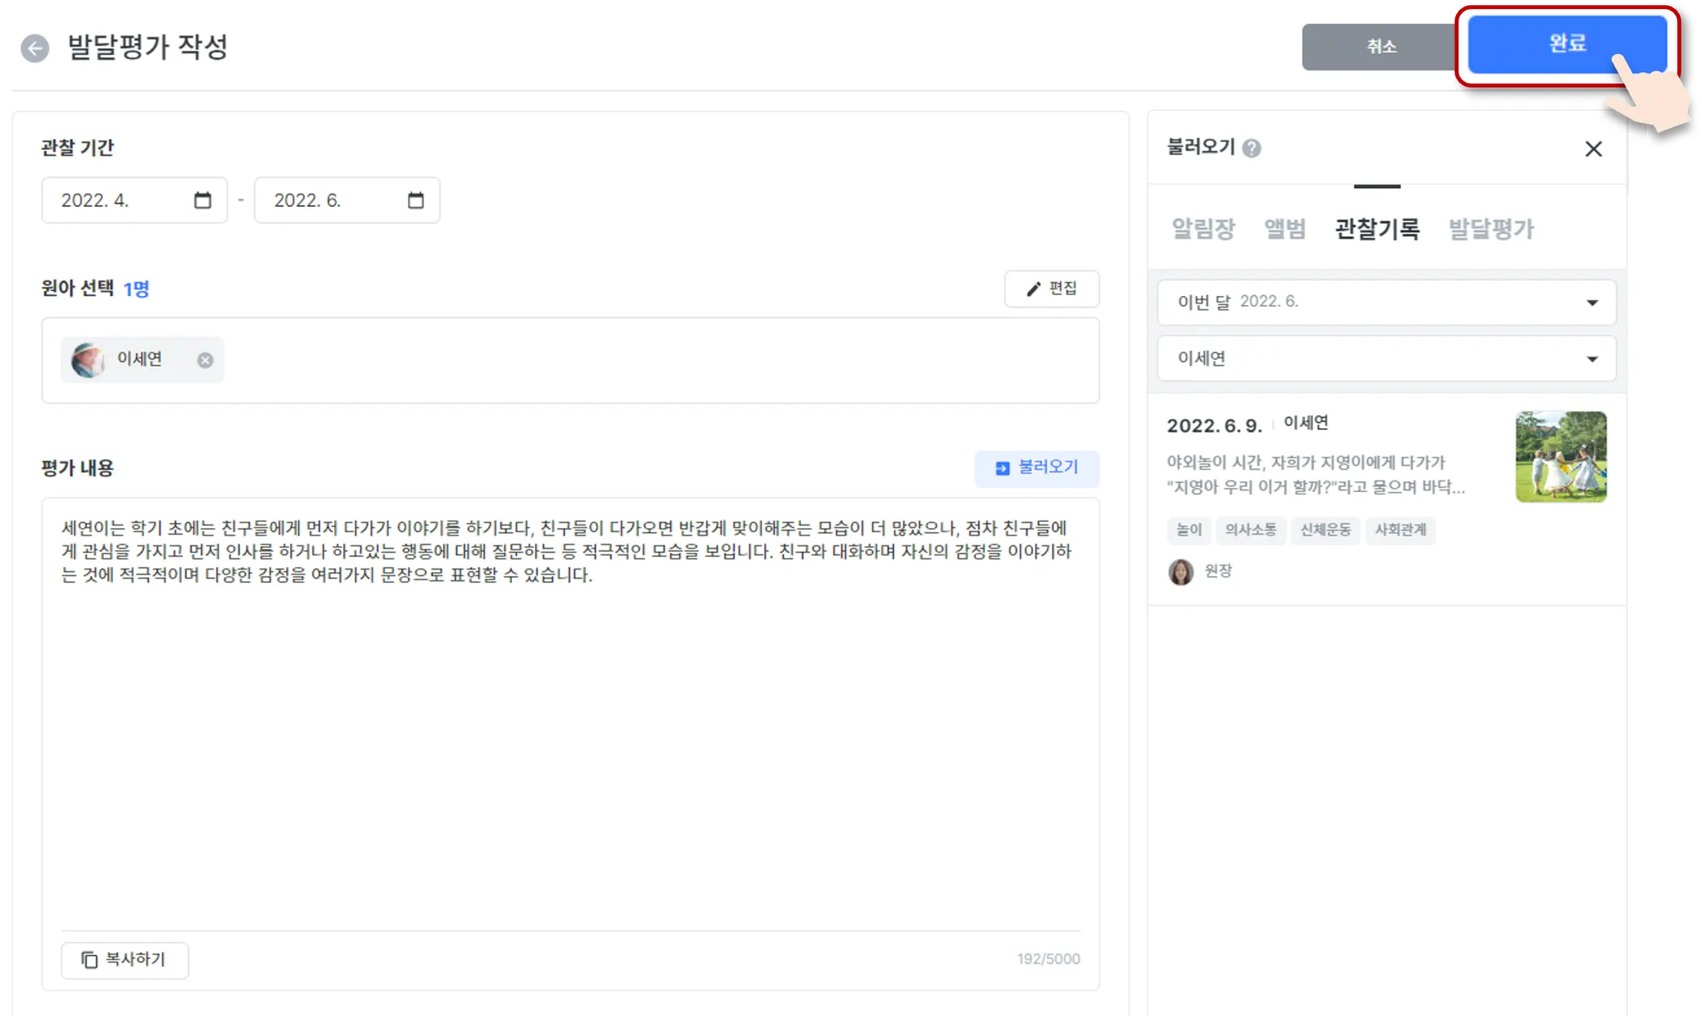
Task: Click the 복사하기 copy button
Action: pos(125,959)
